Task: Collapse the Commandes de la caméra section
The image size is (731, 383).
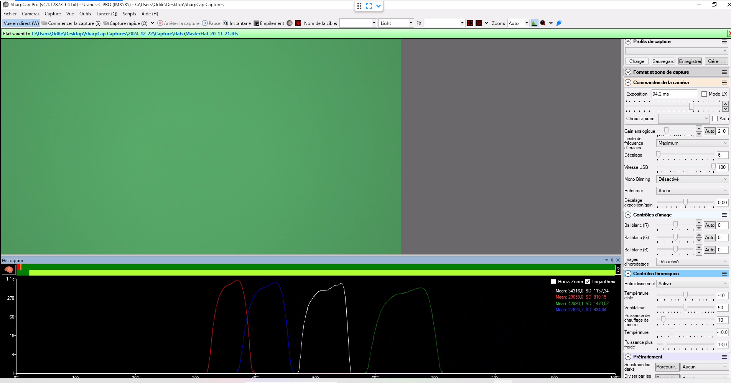Action: (x=628, y=83)
